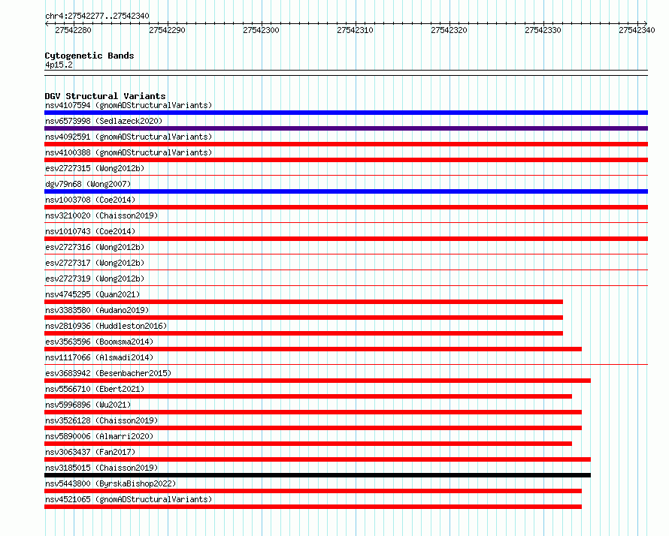Image resolution: width=669 pixels, height=536 pixels.
Task: Click the red bar under nsv4092591
Action: coord(346,144)
